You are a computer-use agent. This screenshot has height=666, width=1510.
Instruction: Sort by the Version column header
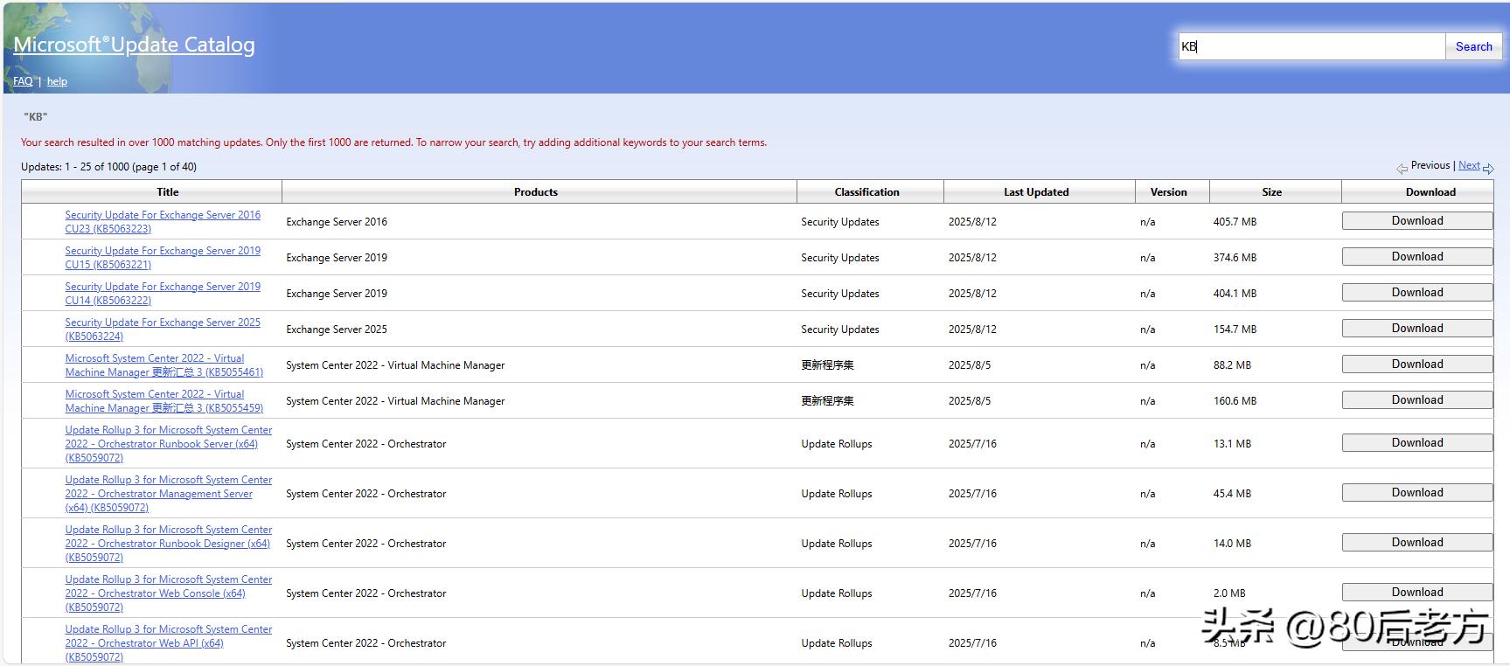click(x=1168, y=192)
